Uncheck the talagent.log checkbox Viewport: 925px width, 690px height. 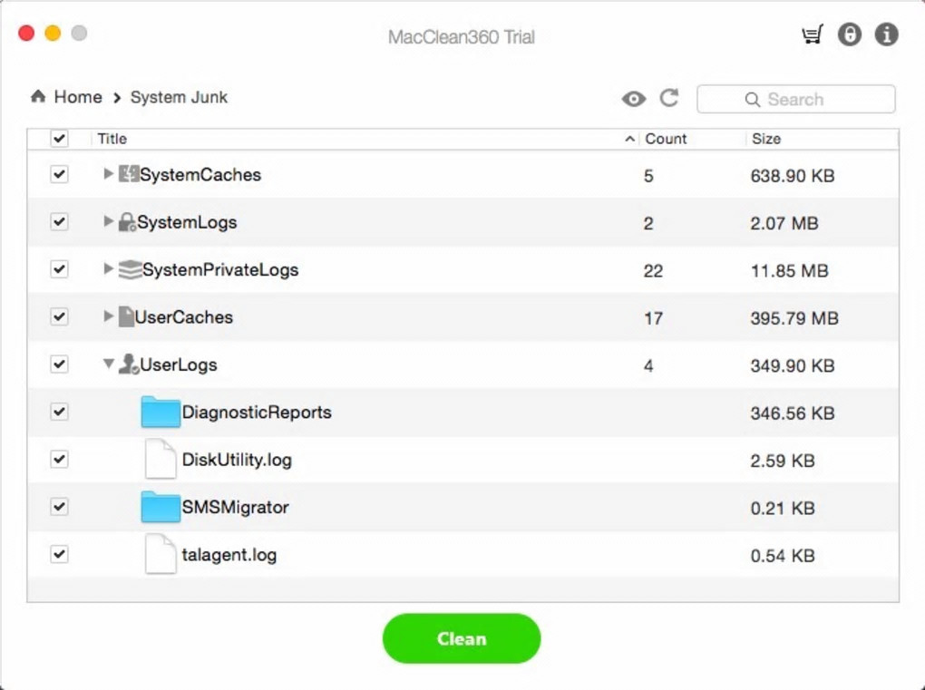(x=59, y=554)
